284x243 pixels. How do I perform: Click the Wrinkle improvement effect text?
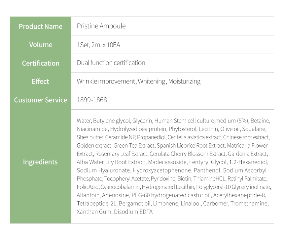tap(106, 81)
